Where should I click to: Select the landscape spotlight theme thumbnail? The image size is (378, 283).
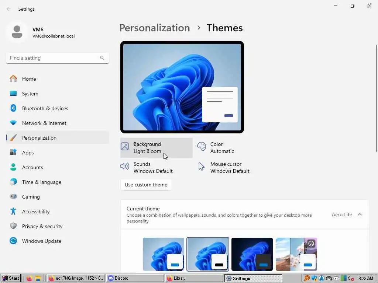click(296, 254)
